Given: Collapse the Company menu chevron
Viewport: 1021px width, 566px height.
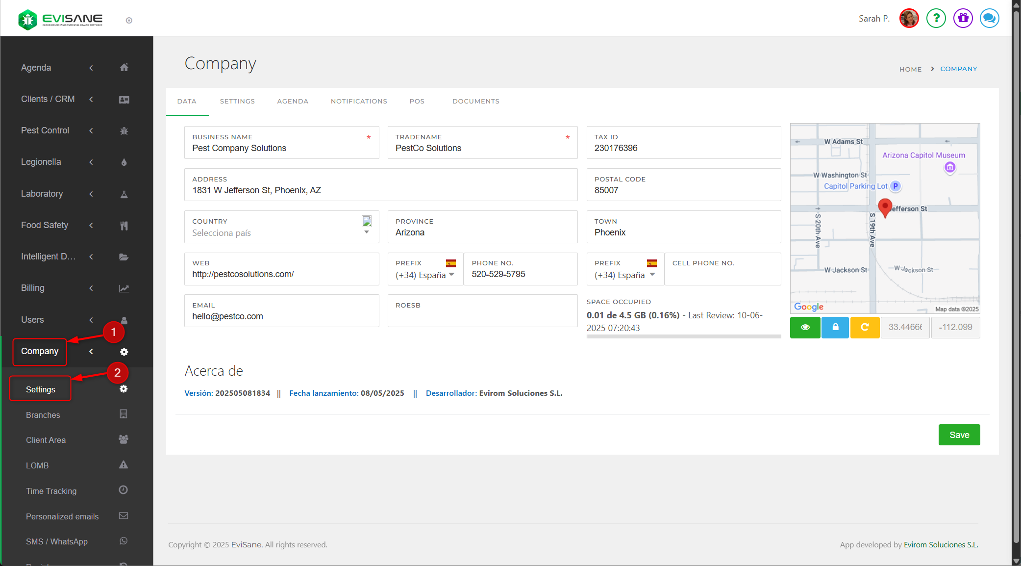Looking at the screenshot, I should 91,351.
